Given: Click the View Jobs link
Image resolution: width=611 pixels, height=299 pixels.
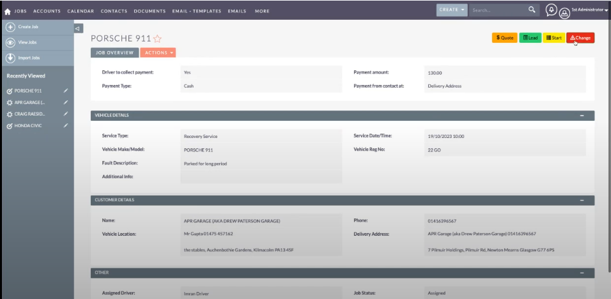Looking at the screenshot, I should (x=27, y=42).
